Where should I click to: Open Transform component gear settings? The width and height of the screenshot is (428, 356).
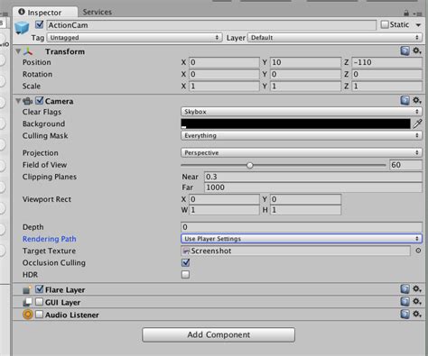point(417,50)
